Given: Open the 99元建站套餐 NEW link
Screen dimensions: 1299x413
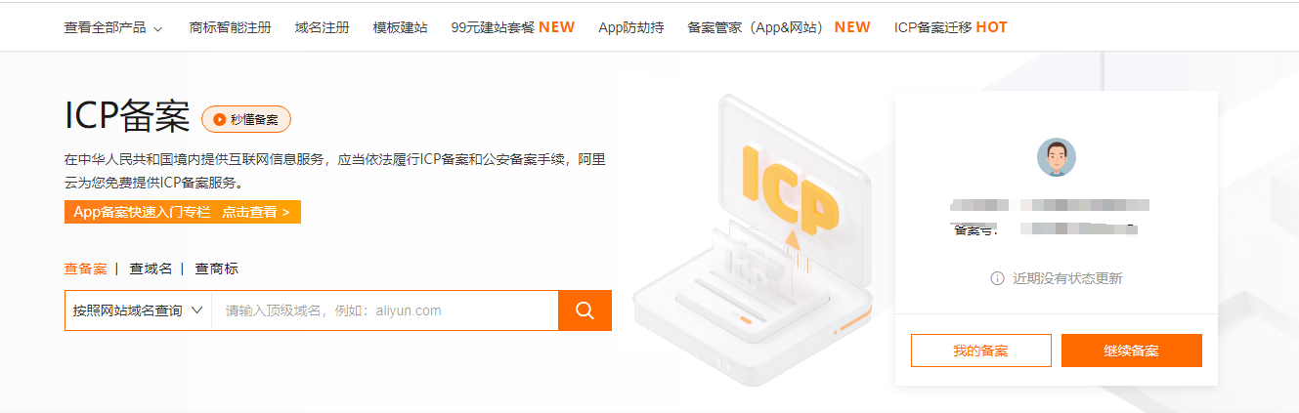Looking at the screenshot, I should click(x=513, y=27).
